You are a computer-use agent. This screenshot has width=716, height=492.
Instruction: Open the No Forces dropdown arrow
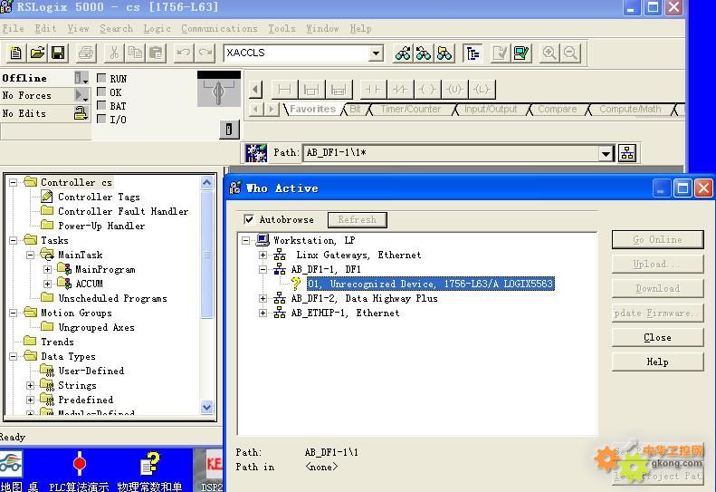pos(81,95)
